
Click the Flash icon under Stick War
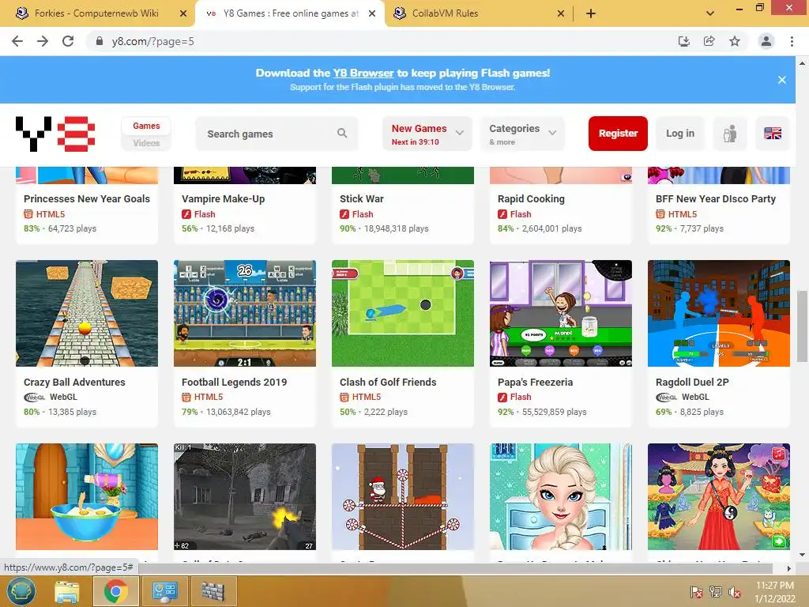pos(344,214)
